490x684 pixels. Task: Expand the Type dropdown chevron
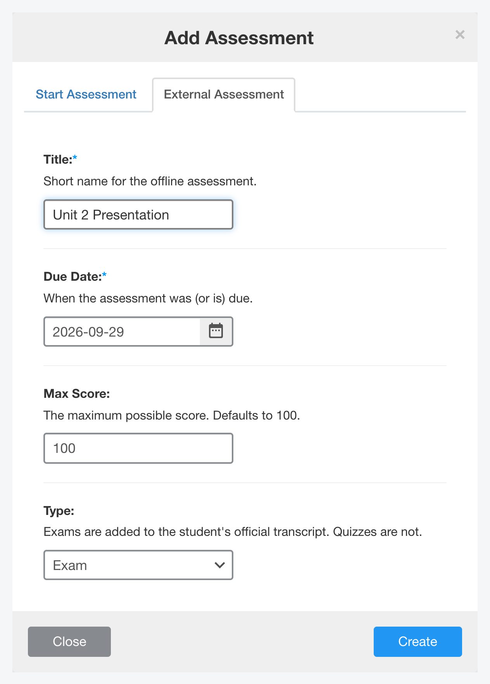tap(220, 565)
